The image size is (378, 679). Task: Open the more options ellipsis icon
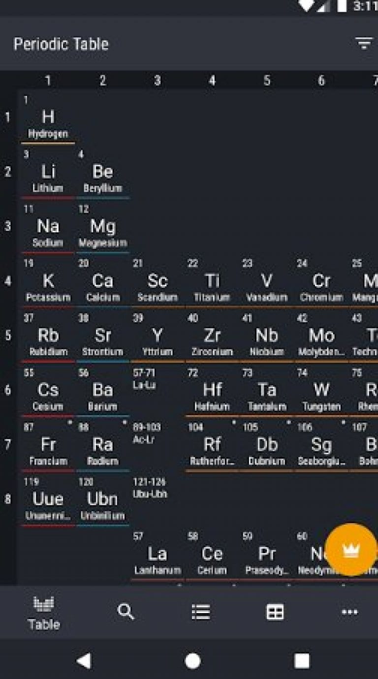point(349,611)
